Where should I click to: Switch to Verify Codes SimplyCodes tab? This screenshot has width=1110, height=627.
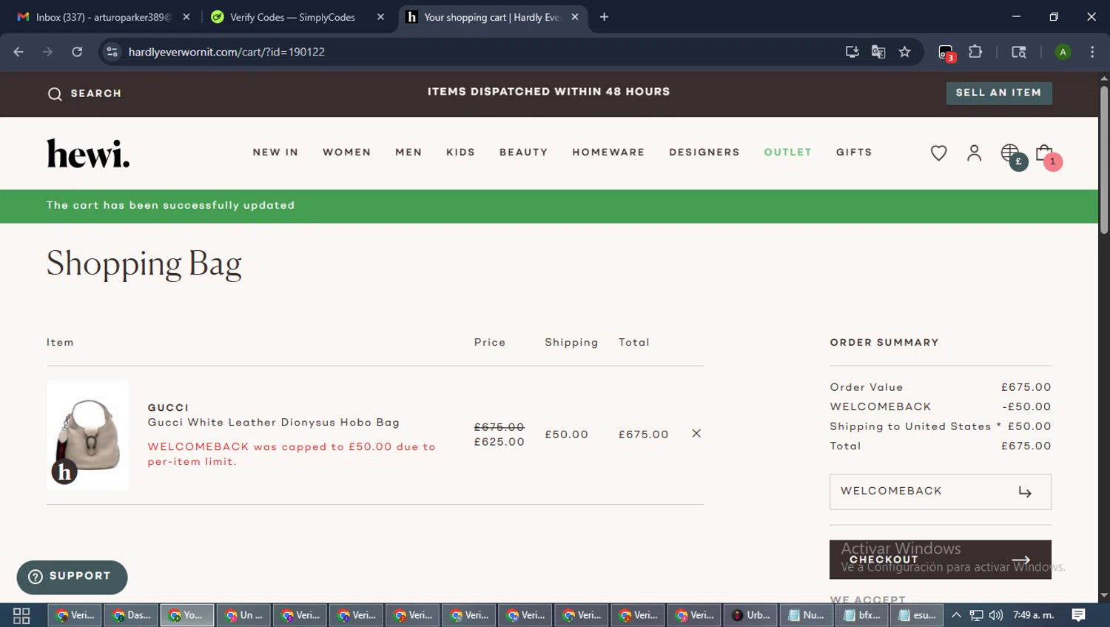[292, 17]
